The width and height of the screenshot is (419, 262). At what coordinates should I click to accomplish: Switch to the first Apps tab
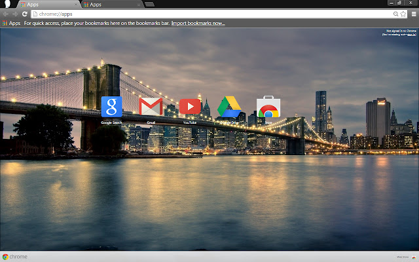click(48, 5)
